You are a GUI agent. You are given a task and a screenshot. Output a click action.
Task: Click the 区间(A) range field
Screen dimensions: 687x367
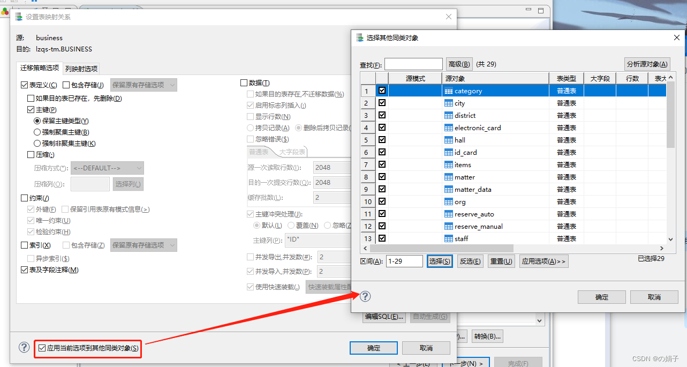(404, 261)
